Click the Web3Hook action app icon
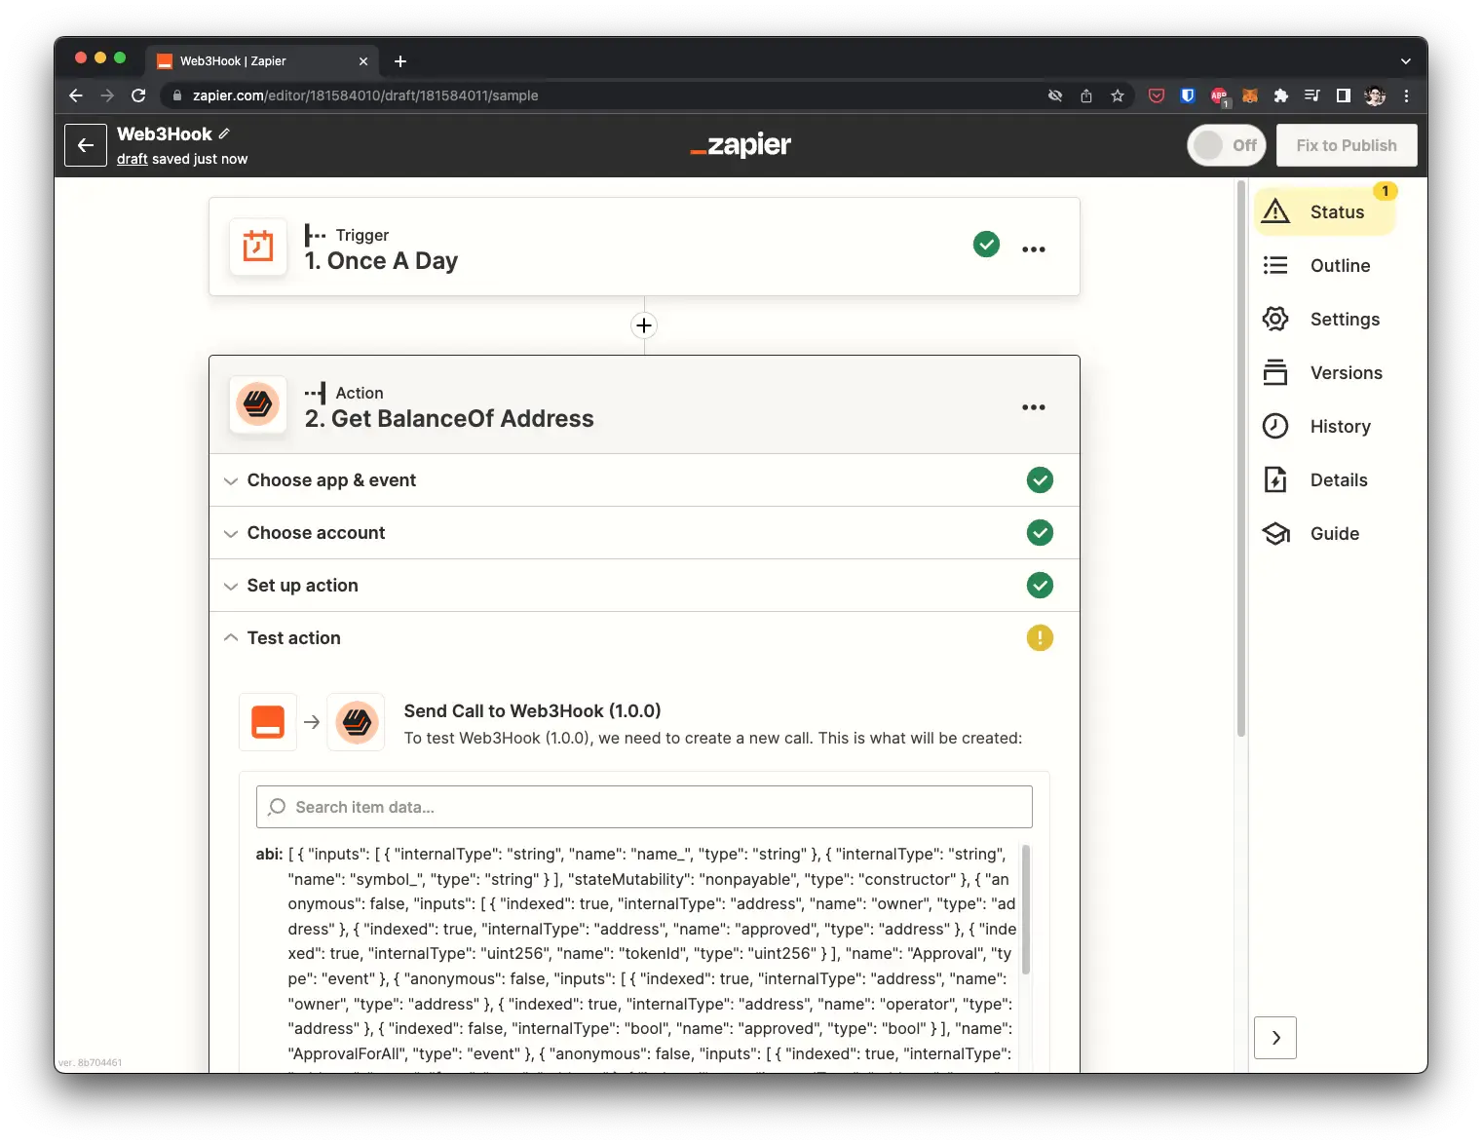Image resolution: width=1482 pixels, height=1145 pixels. (258, 404)
